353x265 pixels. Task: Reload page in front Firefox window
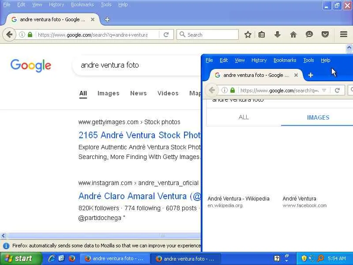point(337,91)
